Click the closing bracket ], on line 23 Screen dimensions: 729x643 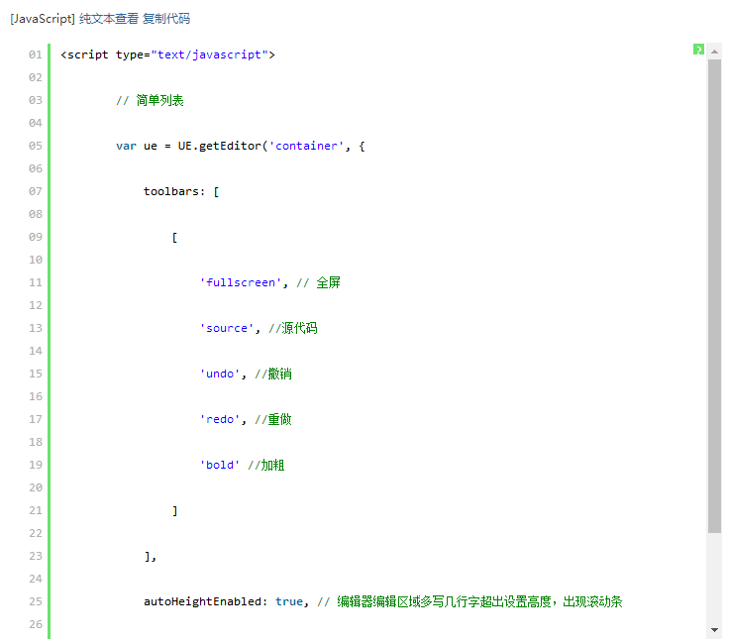click(x=151, y=557)
